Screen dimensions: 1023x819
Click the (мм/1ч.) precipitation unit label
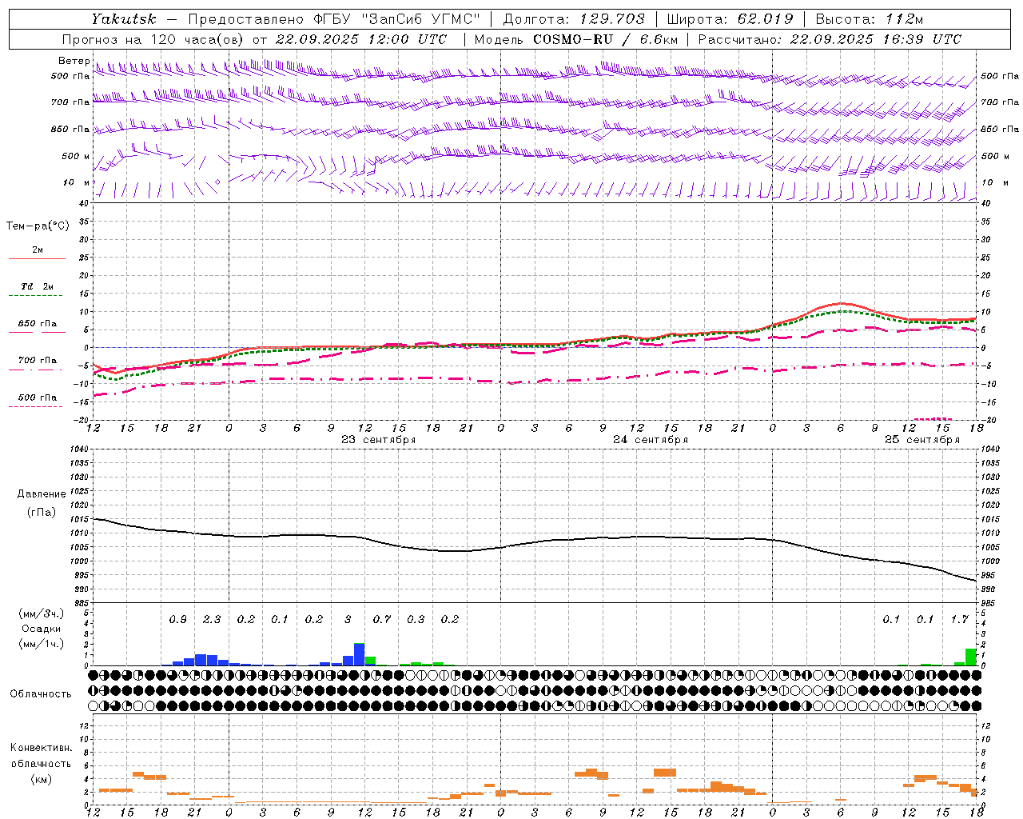[x=42, y=644]
